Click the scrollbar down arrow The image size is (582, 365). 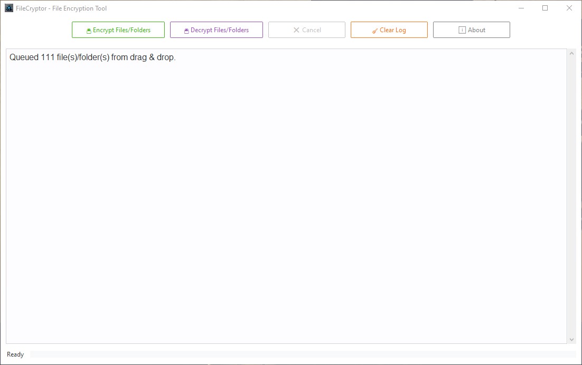(x=571, y=339)
